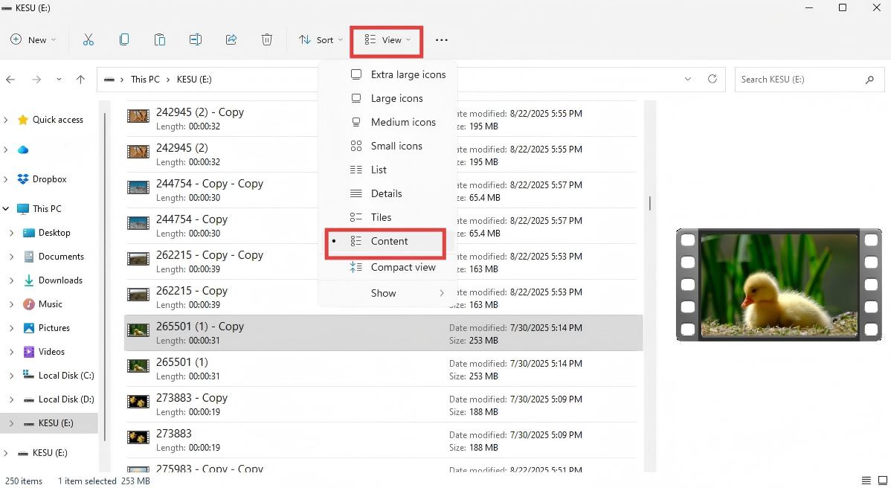Go up one folder with Up arrow

[80, 79]
